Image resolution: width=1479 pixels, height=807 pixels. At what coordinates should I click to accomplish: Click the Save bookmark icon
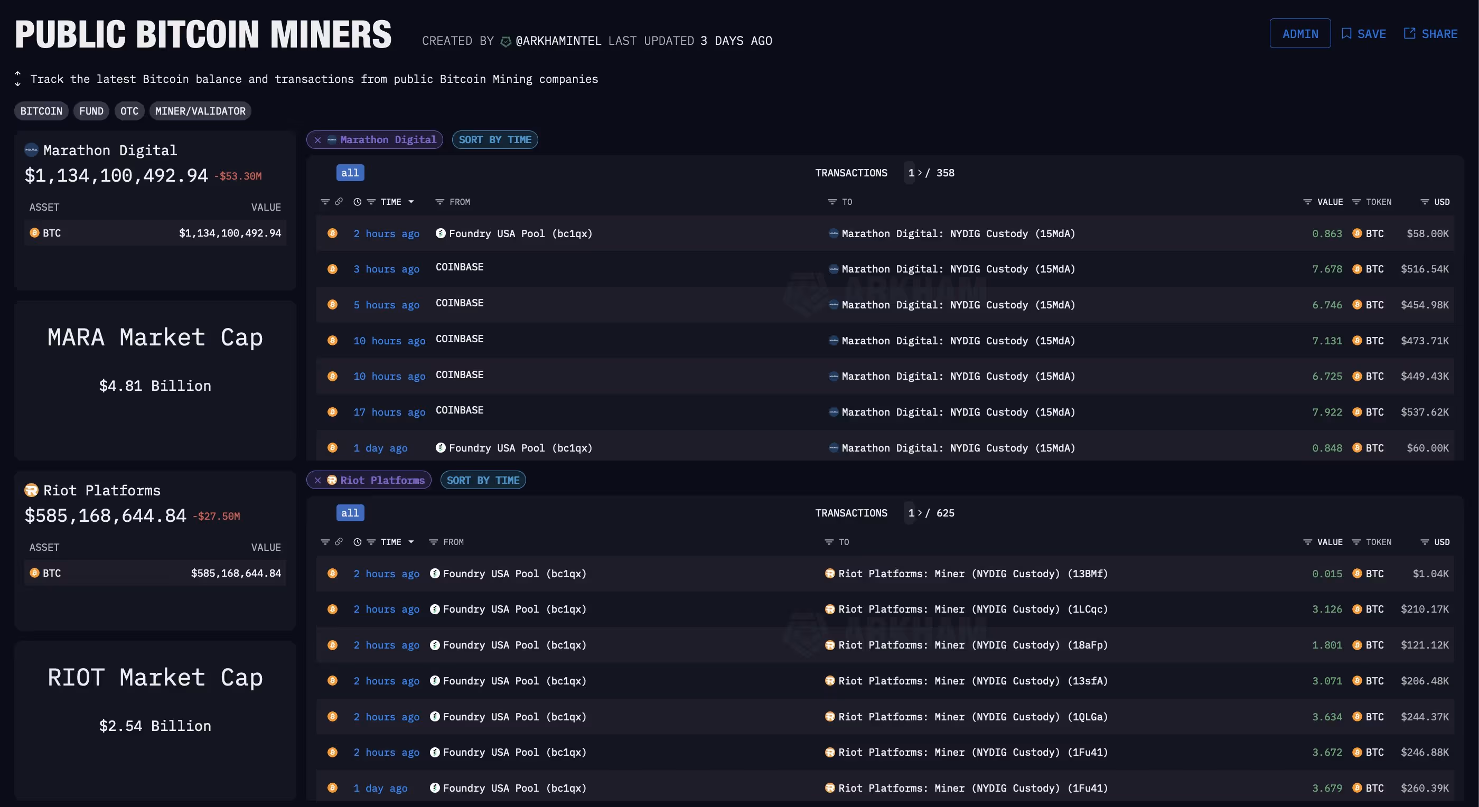click(1346, 33)
